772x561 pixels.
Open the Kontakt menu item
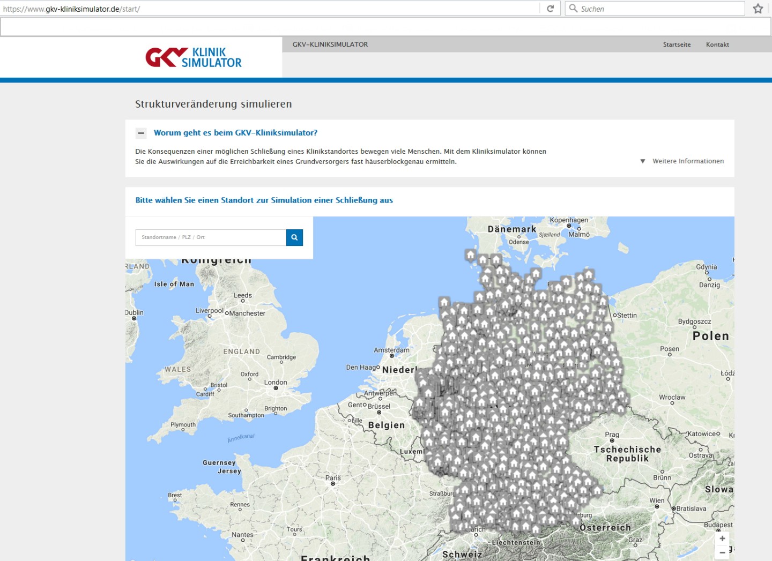point(717,44)
